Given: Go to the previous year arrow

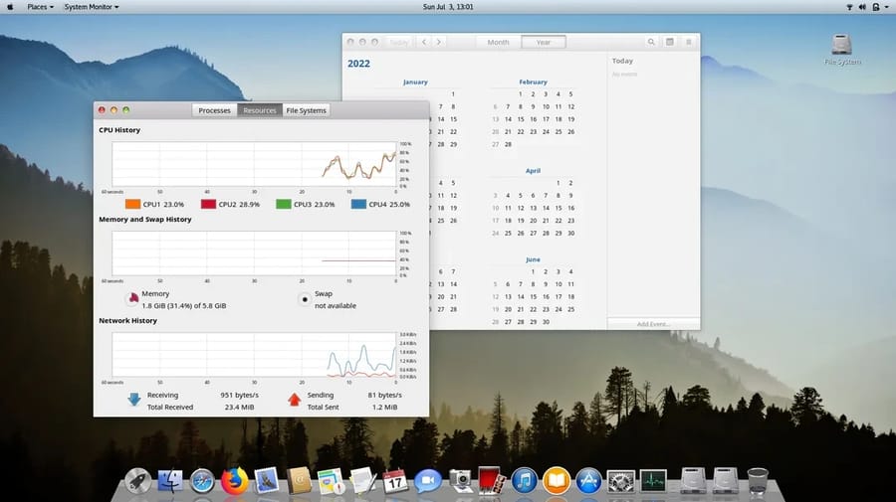Looking at the screenshot, I should pyautogui.click(x=424, y=42).
